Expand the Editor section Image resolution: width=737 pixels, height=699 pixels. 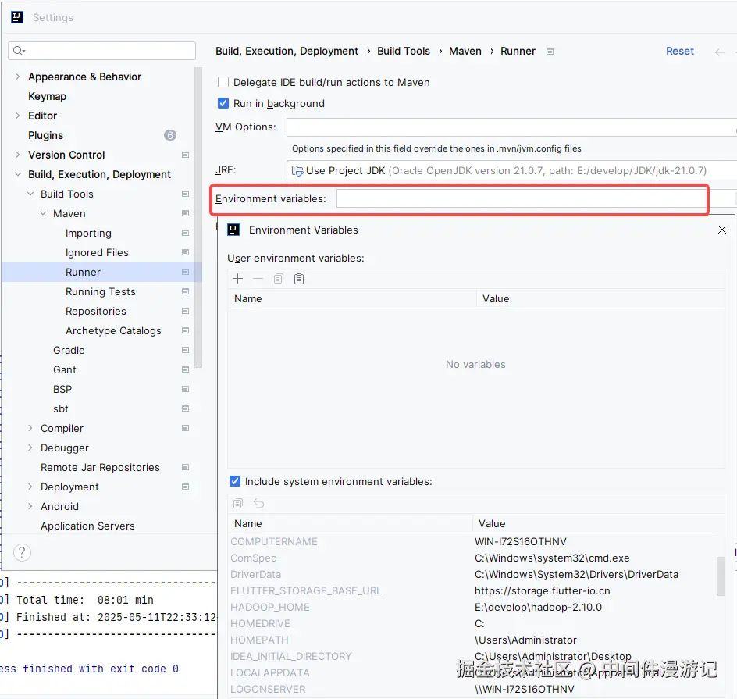tap(18, 116)
